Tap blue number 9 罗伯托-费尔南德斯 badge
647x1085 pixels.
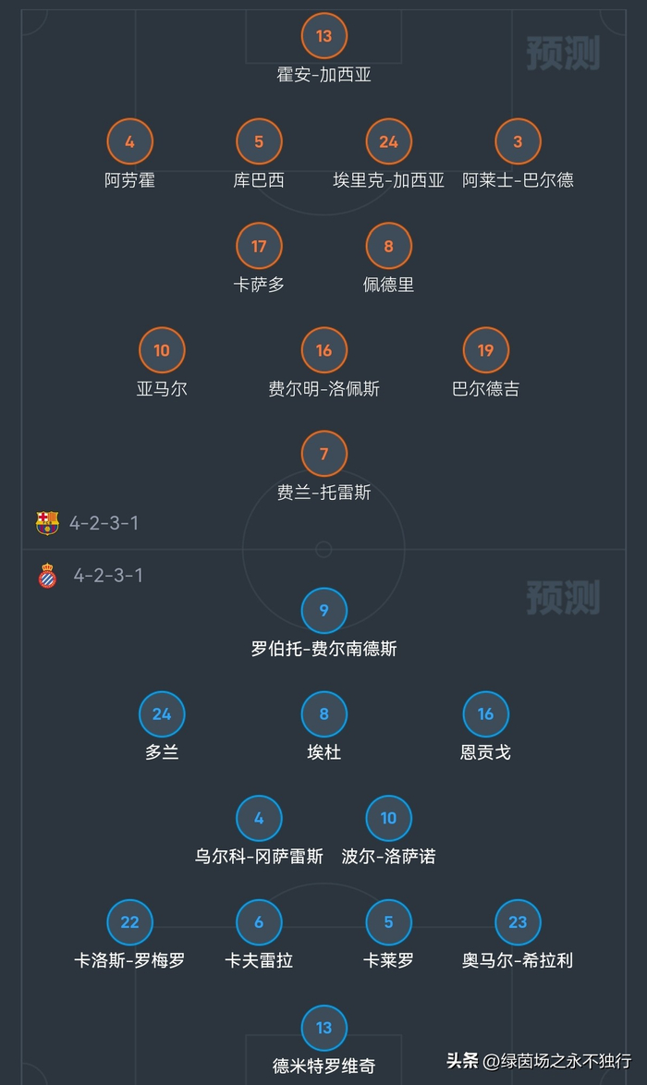[323, 610]
